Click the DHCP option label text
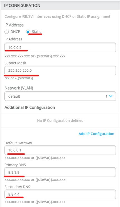Screen dimensions: 120x207 point(15,32)
